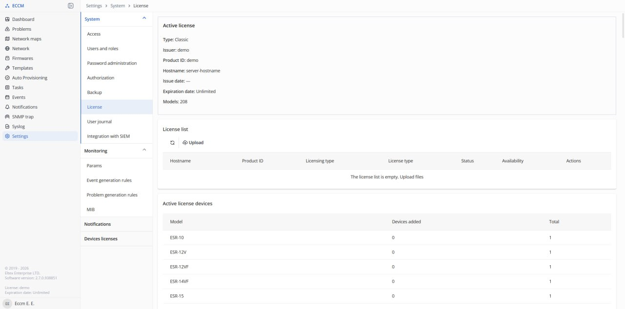Expand the Devices licenses section
This screenshot has width=625, height=309.
101,239
